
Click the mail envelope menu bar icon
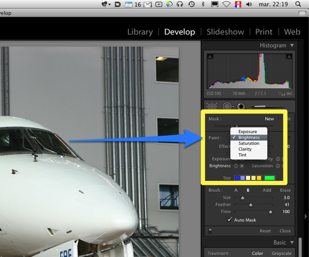click(148, 4)
